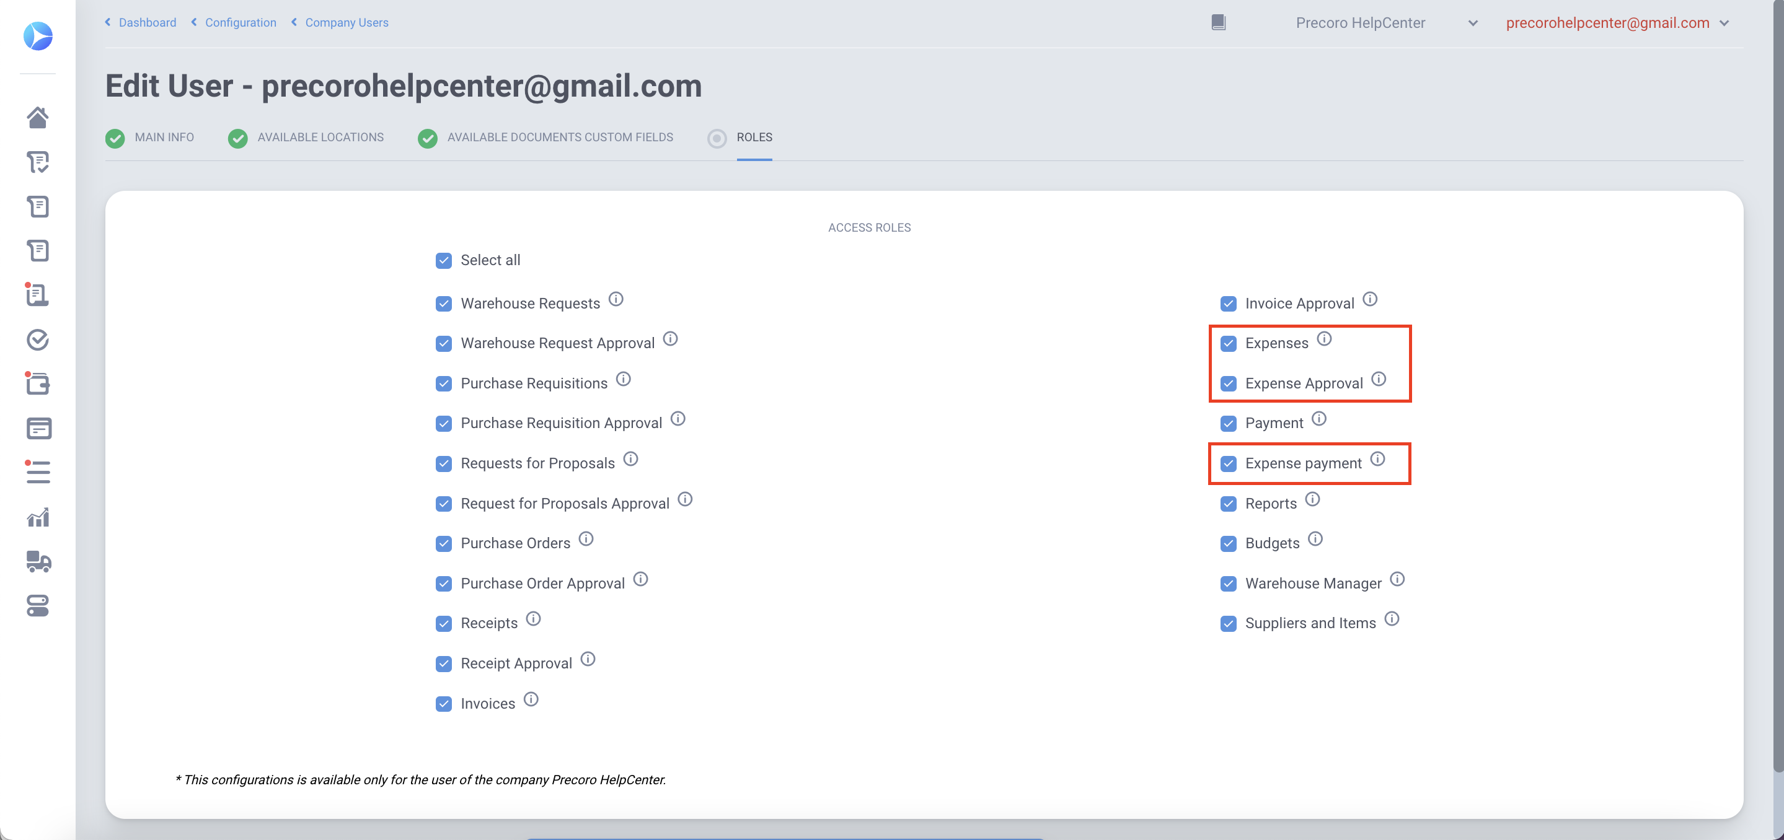This screenshot has width=1784, height=840.
Task: Show info for Warehouse Manager role
Action: [1398, 579]
